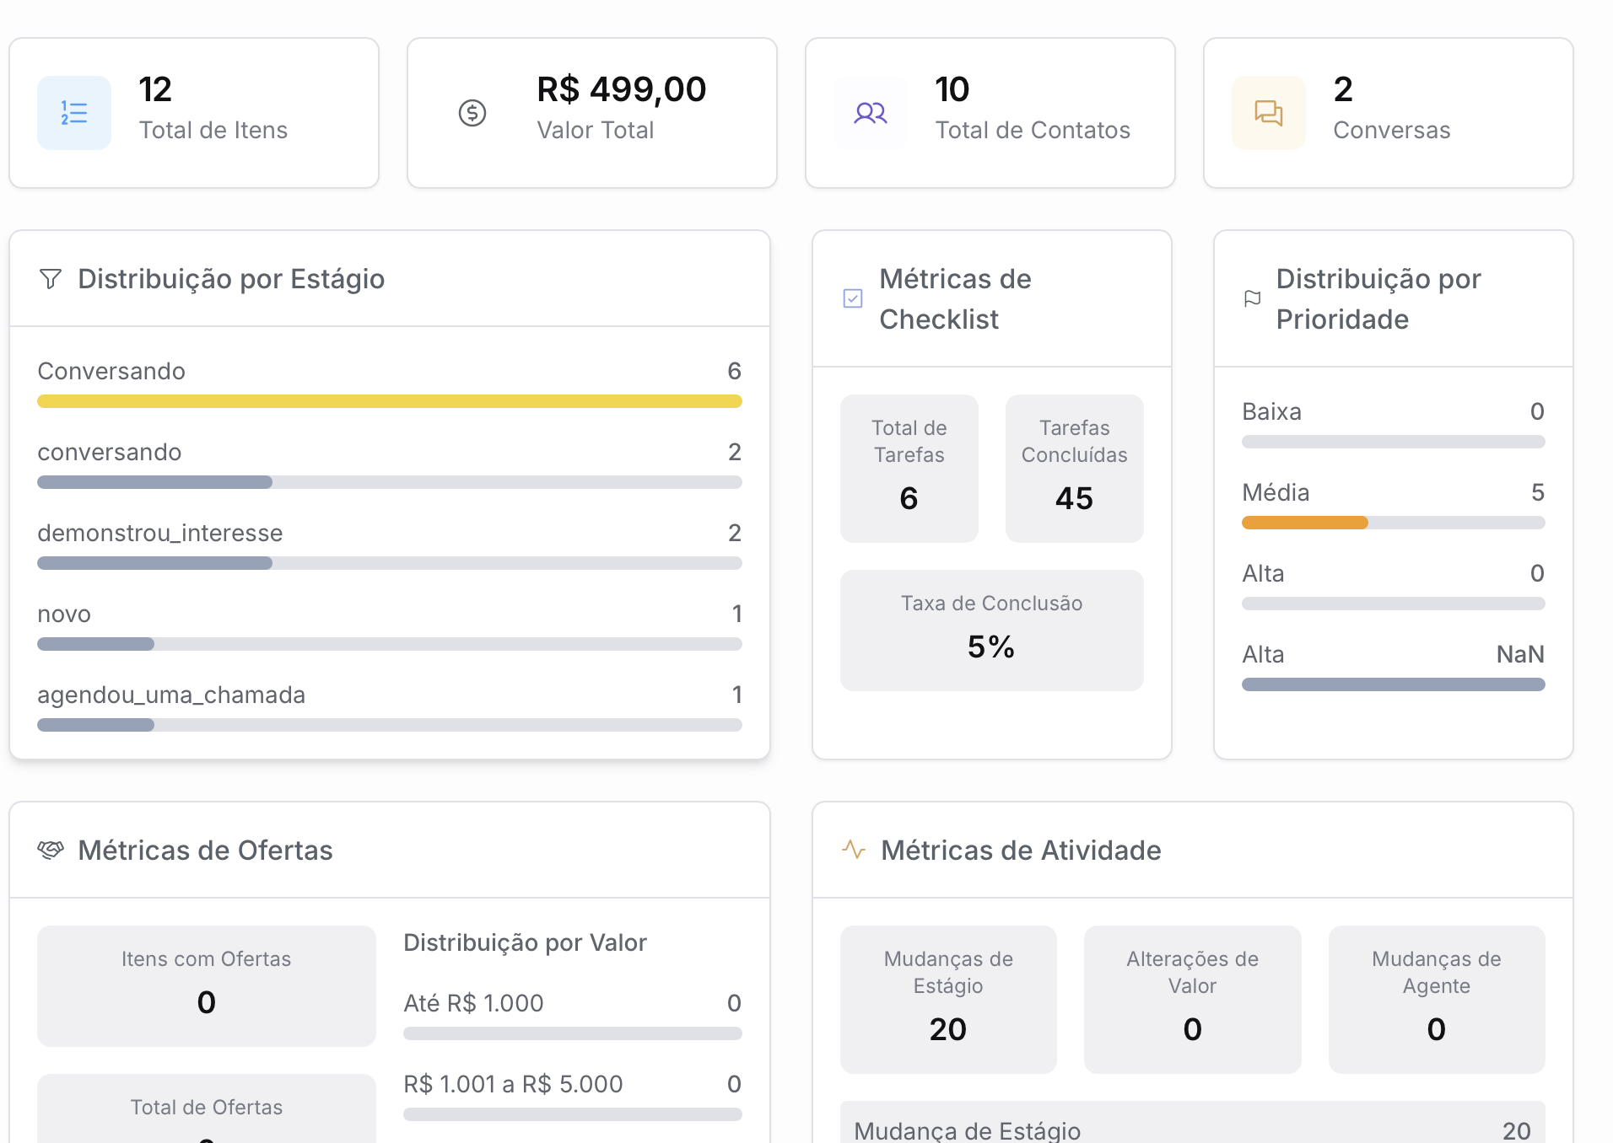1613x1143 pixels.
Task: Click the contacts icon on Total de Contatos card
Action: (871, 112)
